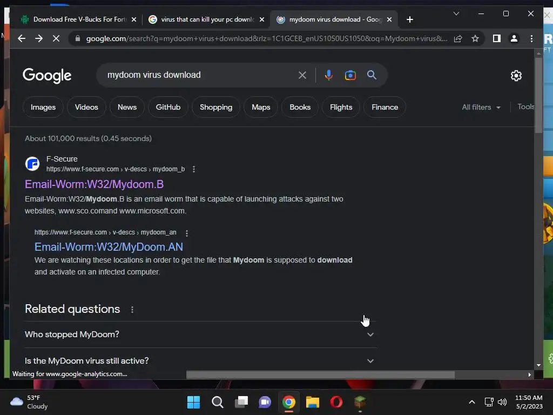Expand 'Who stopped MyDoom?' question

click(x=200, y=334)
